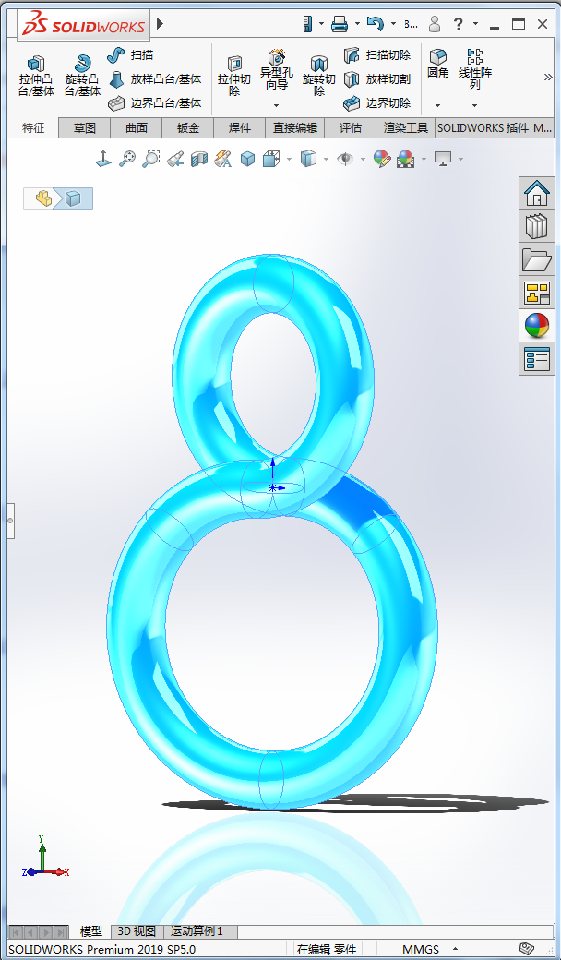Open Appearances color ball panel
Screen dimensions: 561x960
pyautogui.click(x=537, y=326)
